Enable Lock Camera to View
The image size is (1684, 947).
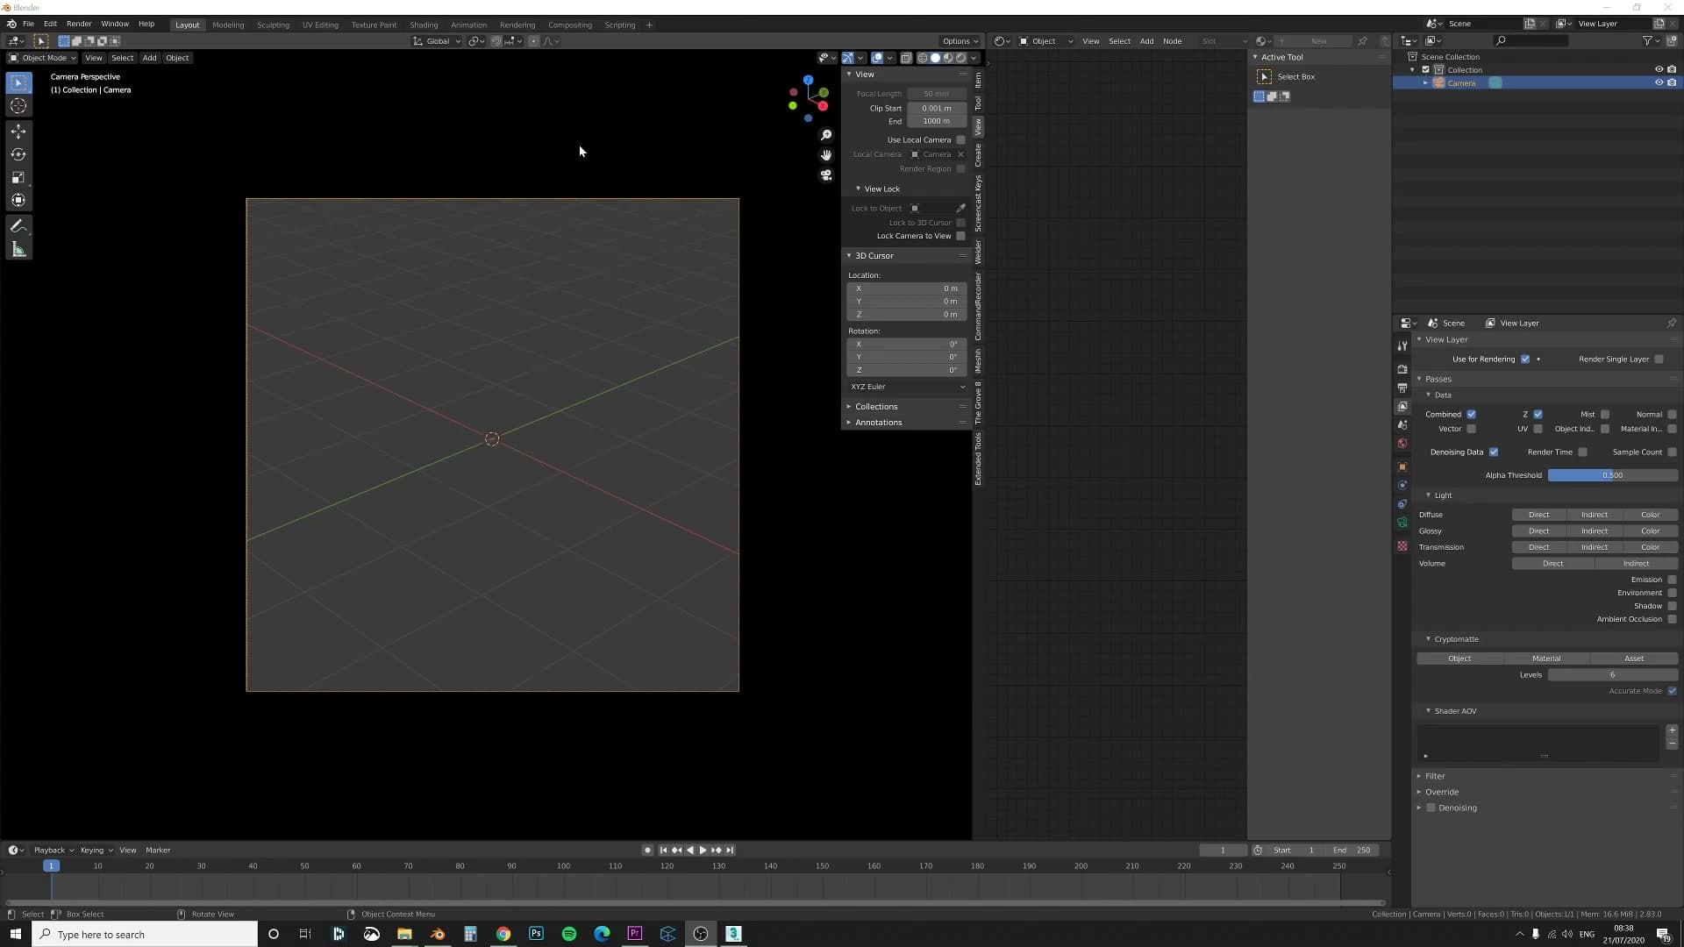[x=960, y=236]
